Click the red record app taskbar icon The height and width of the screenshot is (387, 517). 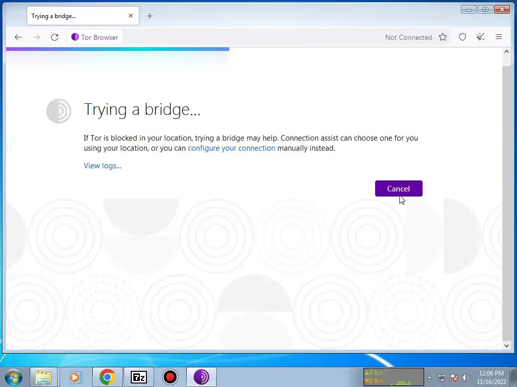(170, 377)
